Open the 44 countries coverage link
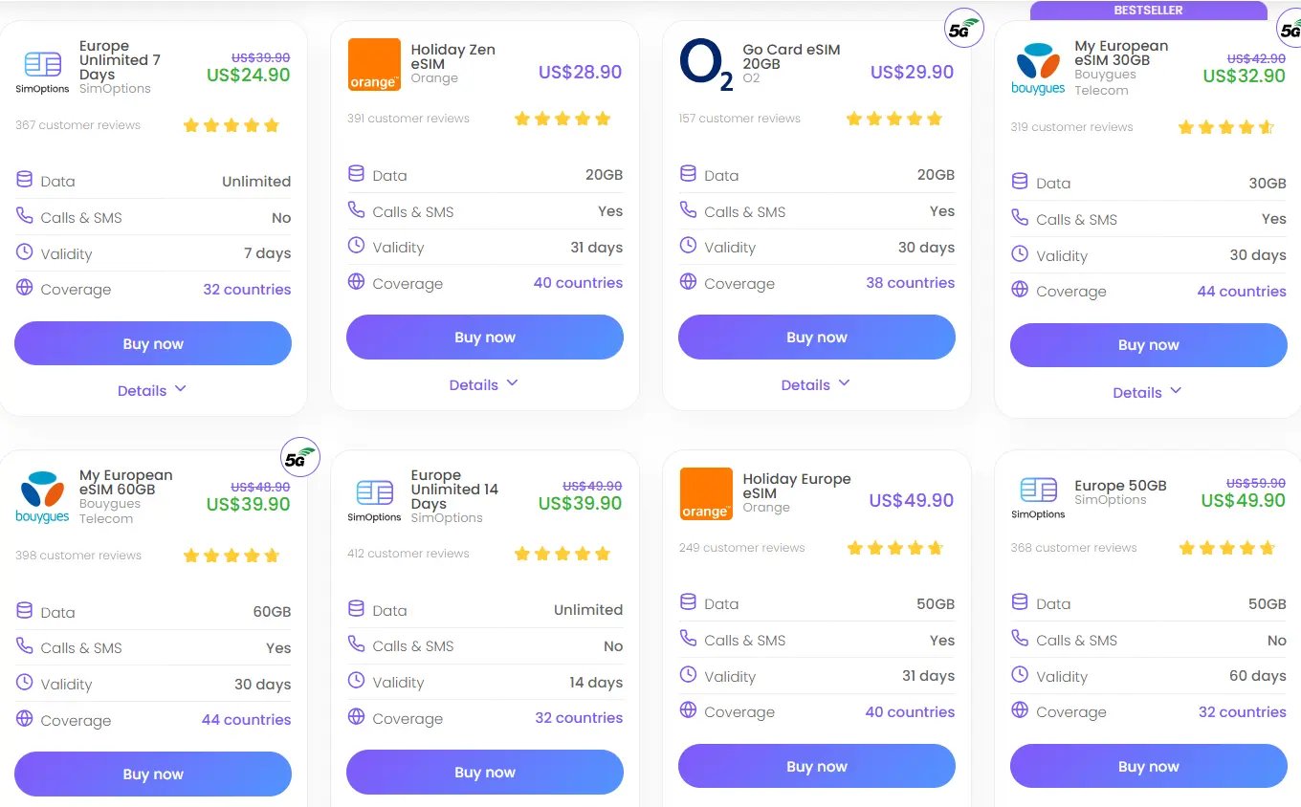Image resolution: width=1301 pixels, height=807 pixels. tap(1242, 292)
